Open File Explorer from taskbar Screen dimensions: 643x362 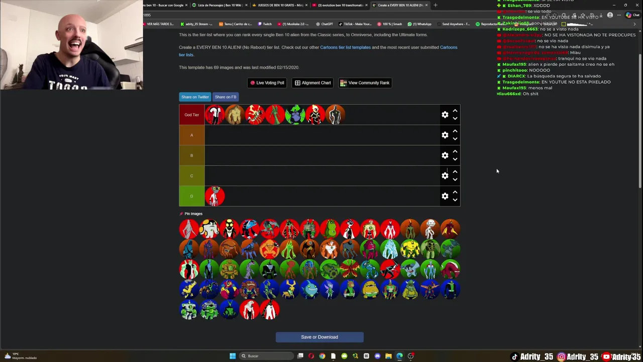(x=388, y=356)
